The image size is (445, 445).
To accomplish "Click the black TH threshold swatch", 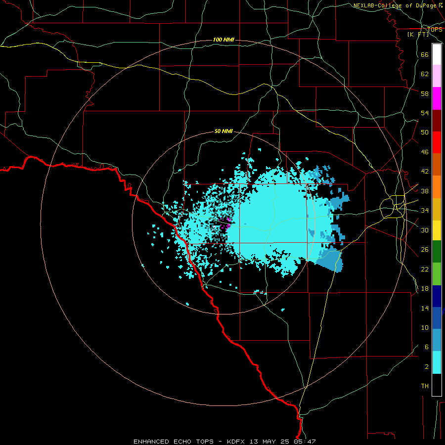I will pyautogui.click(x=437, y=385).
